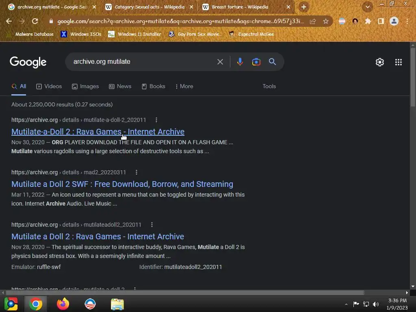Image resolution: width=416 pixels, height=312 pixels.
Task: Open the Chrome profile avatar
Action: pyautogui.click(x=394, y=21)
